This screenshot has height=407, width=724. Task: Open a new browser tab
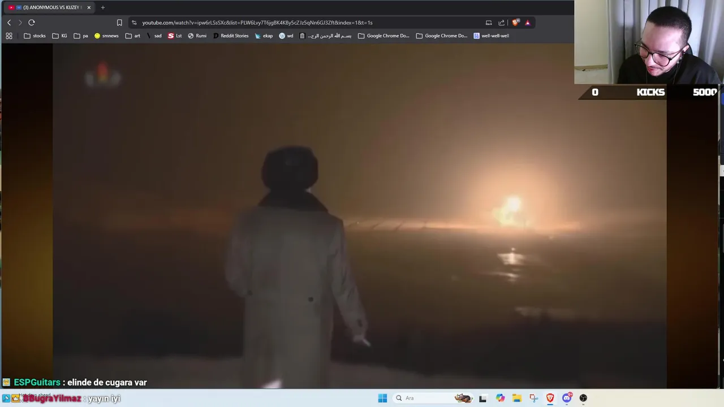pos(103,7)
